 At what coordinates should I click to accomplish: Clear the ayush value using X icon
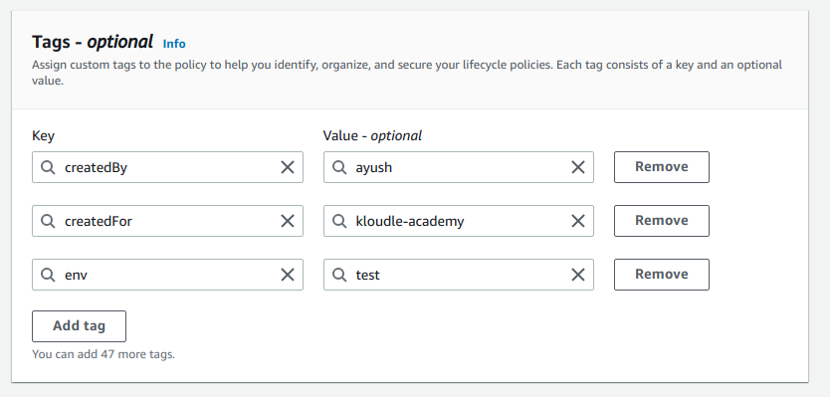click(578, 167)
